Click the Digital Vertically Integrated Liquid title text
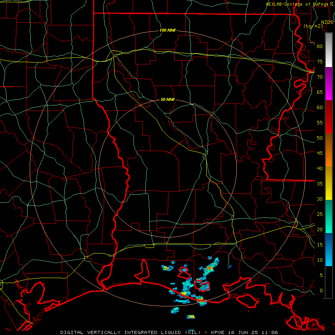The width and height of the screenshot is (335, 335). coord(130,332)
